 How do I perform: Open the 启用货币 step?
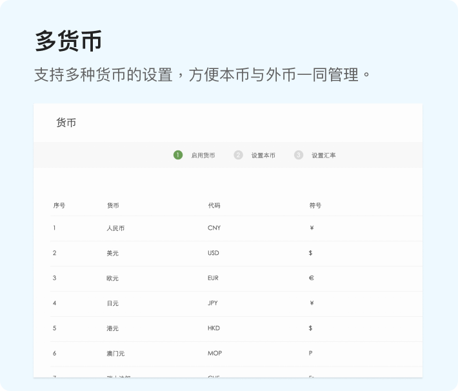click(x=203, y=155)
